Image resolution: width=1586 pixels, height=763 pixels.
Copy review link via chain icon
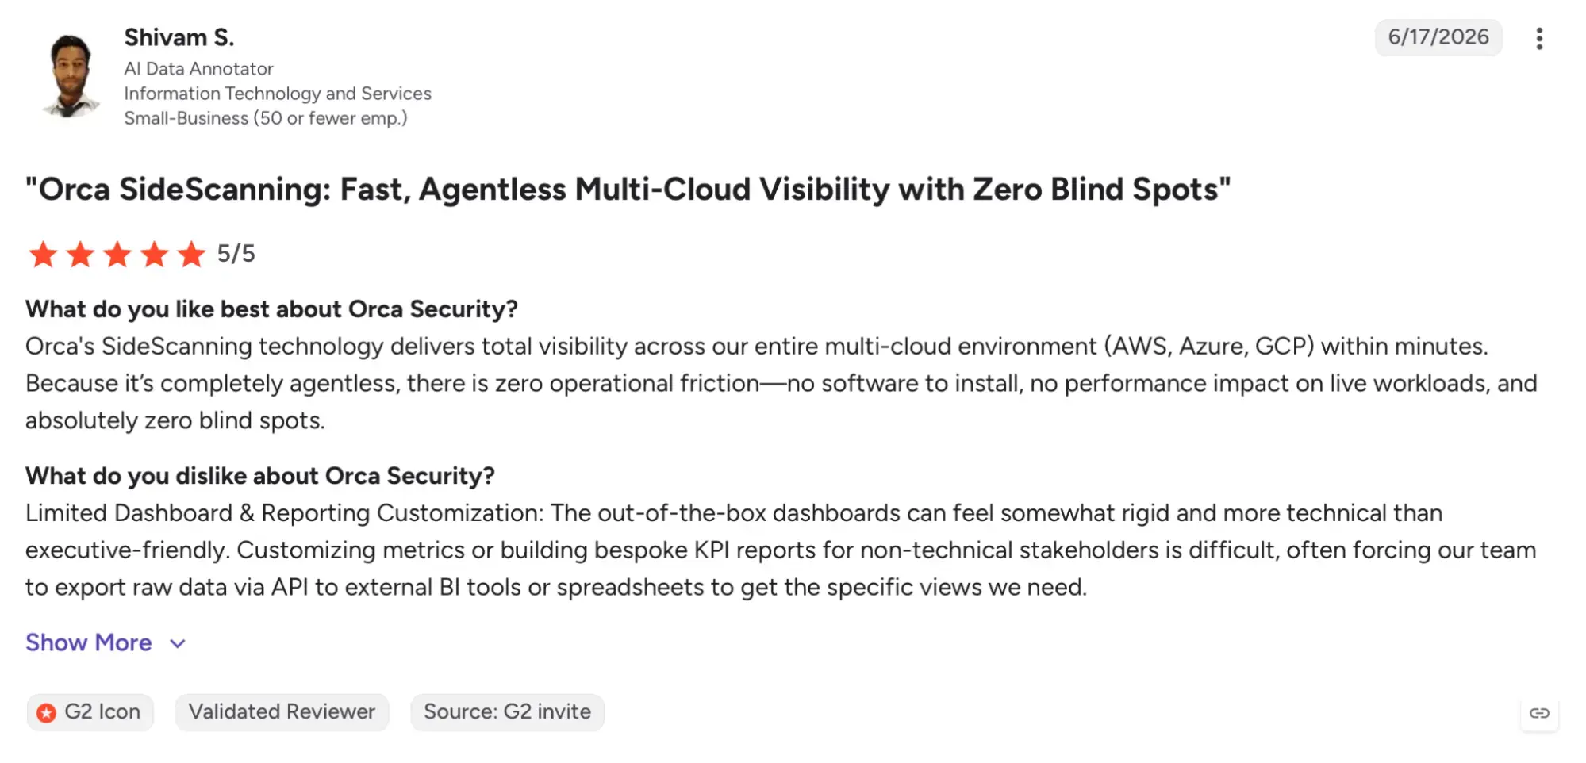point(1539,713)
